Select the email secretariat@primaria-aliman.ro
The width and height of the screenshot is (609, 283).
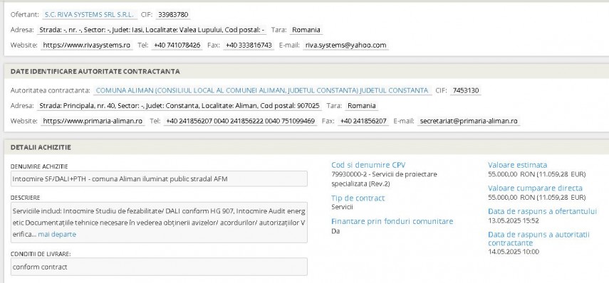pyautogui.click(x=469, y=121)
